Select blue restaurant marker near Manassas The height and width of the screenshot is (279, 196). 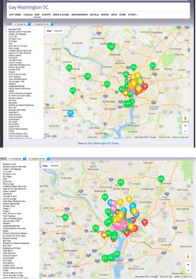point(70,113)
